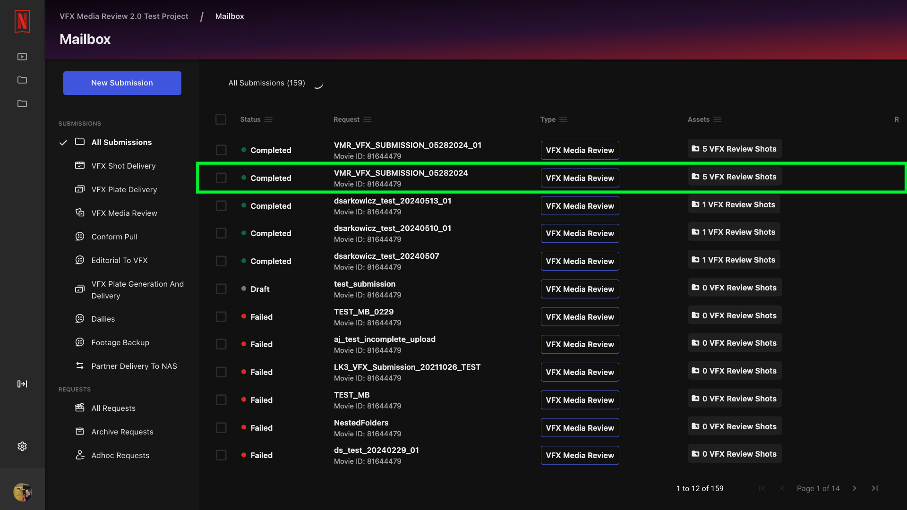Click the Draft status of test_submission
The height and width of the screenshot is (510, 907).
(x=255, y=289)
